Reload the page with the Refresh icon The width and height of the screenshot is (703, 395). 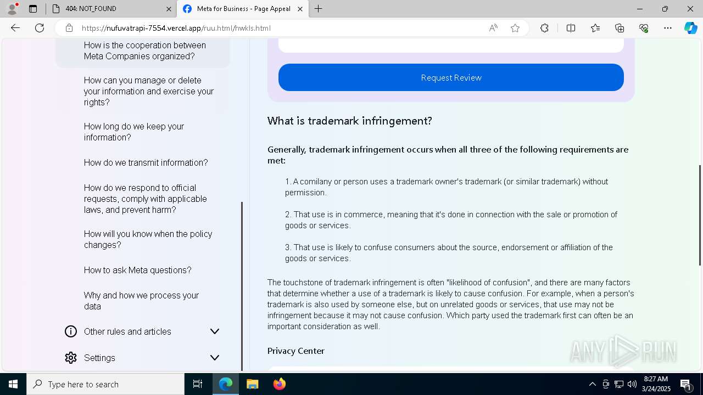(x=40, y=28)
